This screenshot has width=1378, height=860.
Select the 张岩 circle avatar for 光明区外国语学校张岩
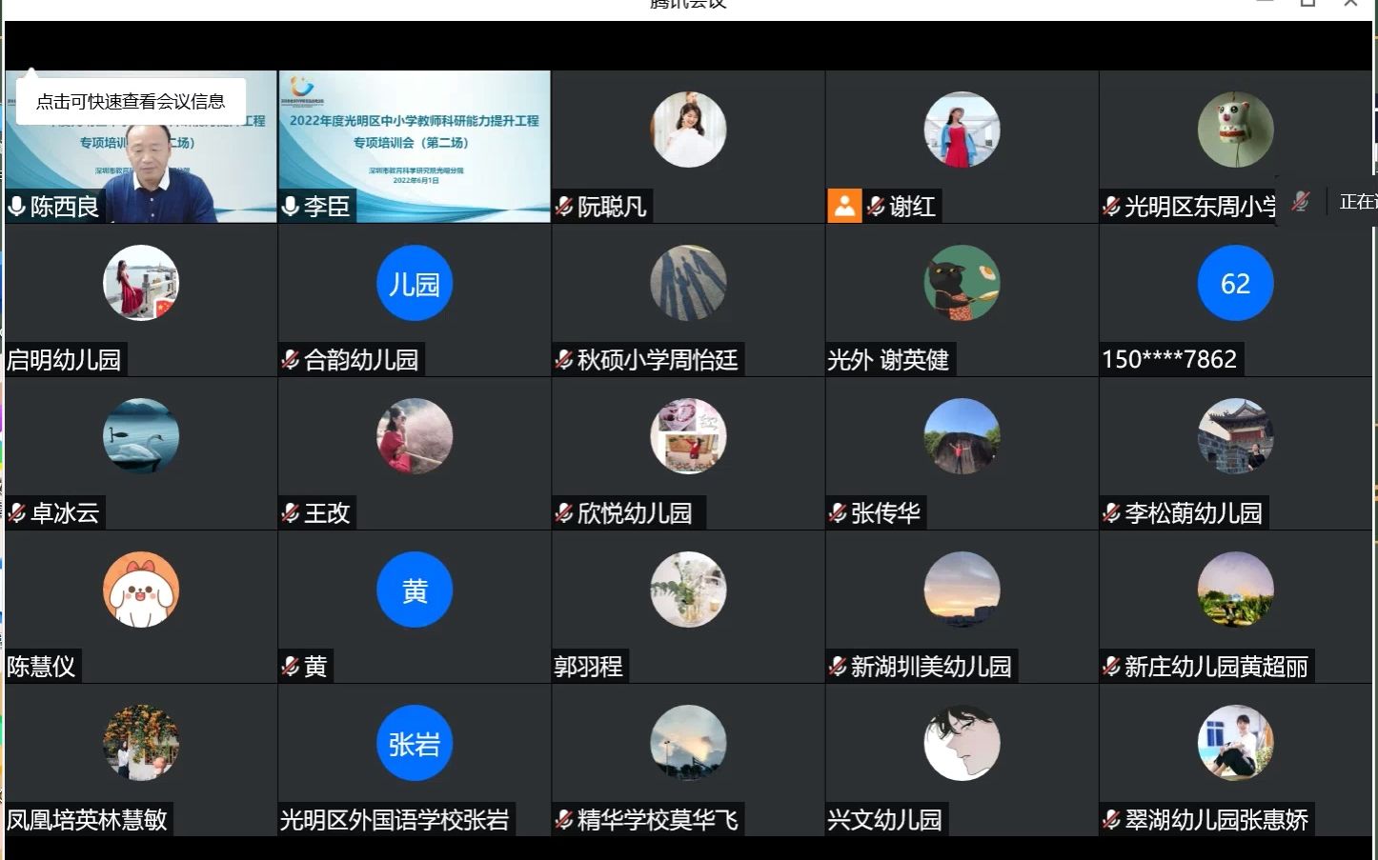[x=415, y=743]
